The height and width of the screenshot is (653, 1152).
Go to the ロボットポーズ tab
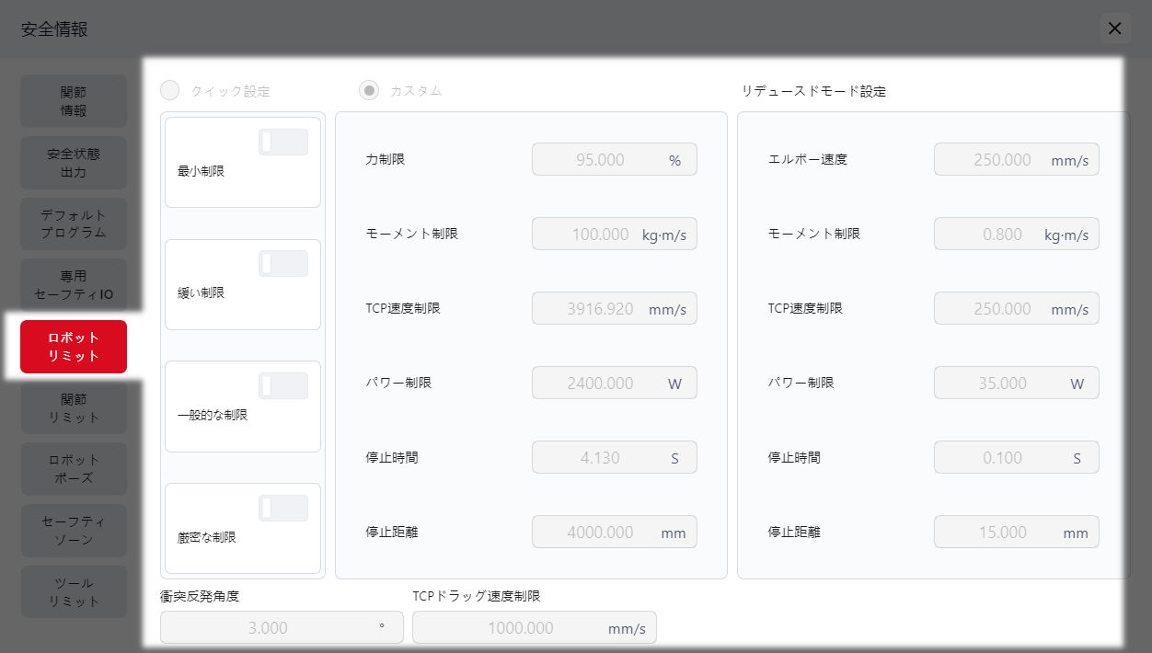pyautogui.click(x=74, y=469)
